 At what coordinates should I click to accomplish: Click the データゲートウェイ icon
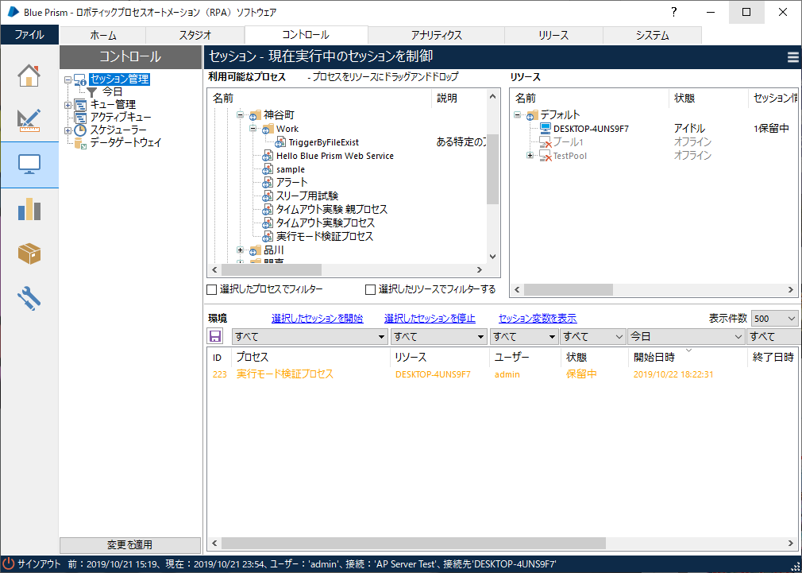[79, 143]
